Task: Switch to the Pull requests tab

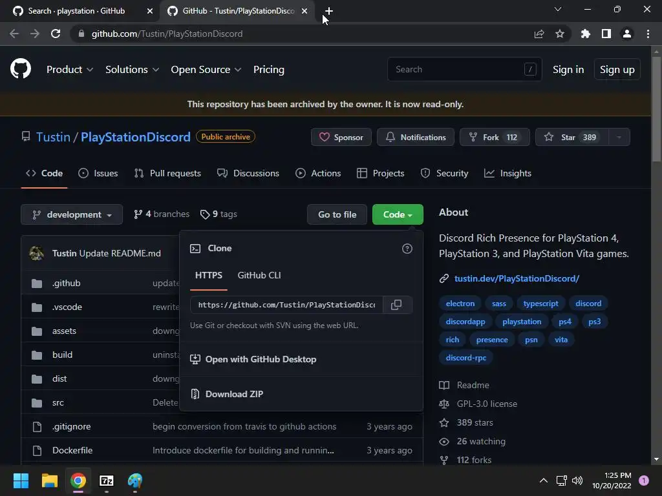Action: tap(167, 173)
